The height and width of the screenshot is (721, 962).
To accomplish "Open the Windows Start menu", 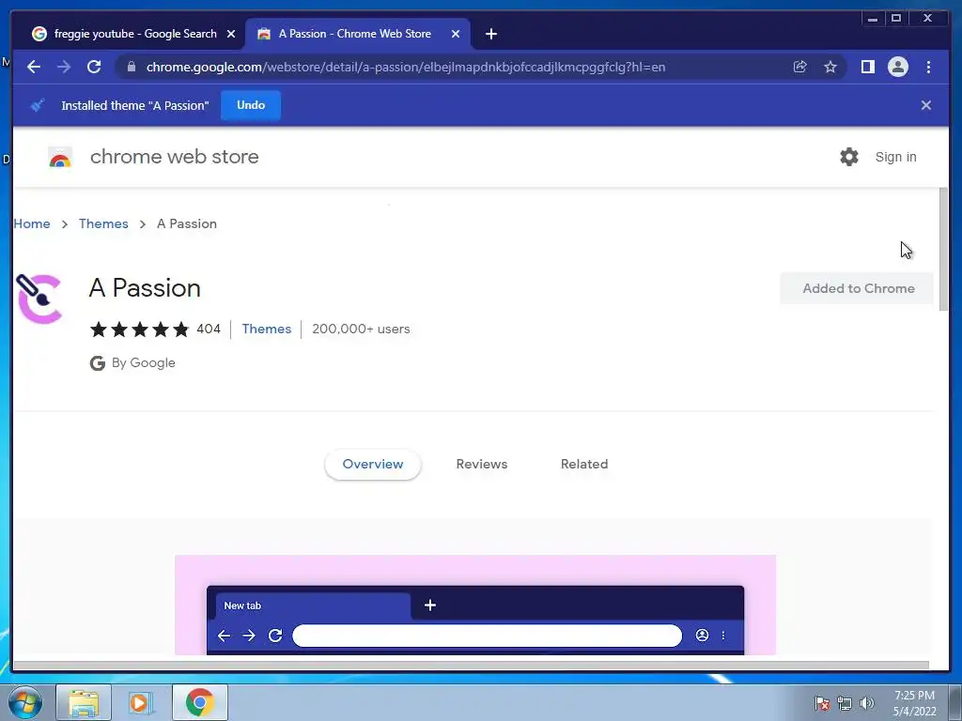I will click(25, 702).
